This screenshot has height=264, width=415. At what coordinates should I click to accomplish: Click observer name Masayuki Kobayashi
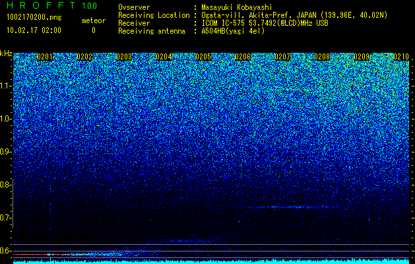[237, 7]
